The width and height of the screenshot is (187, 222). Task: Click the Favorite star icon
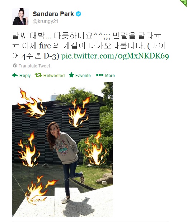71,75
